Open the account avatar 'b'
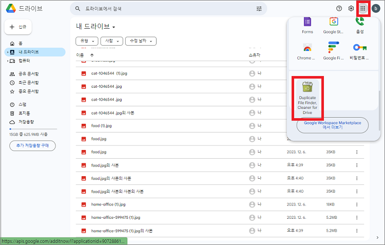Viewport: 385px width, 245px height. [x=376, y=9]
